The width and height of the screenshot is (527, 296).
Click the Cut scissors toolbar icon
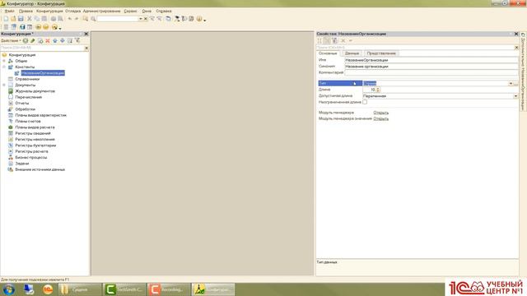tap(30, 19)
